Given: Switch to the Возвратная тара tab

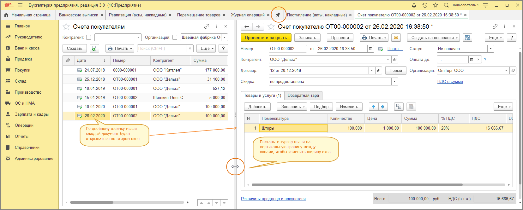Looking at the screenshot, I should pos(303,96).
